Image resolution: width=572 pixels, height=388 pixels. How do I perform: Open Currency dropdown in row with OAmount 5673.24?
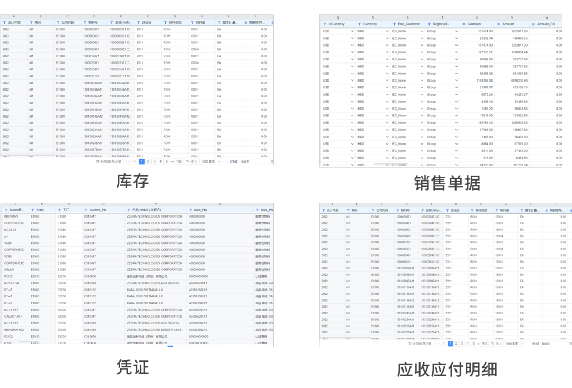click(387, 95)
